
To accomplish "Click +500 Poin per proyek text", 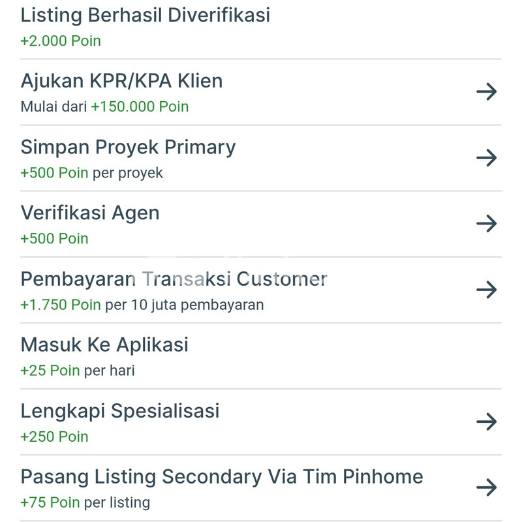I will (91, 173).
